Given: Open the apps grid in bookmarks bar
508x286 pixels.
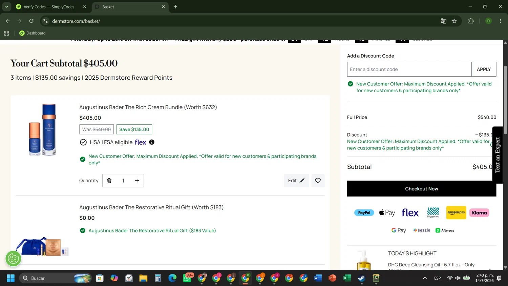Looking at the screenshot, I should [x=6, y=33].
